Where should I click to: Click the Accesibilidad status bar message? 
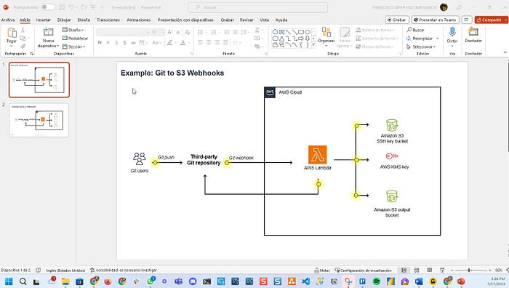tap(124, 270)
